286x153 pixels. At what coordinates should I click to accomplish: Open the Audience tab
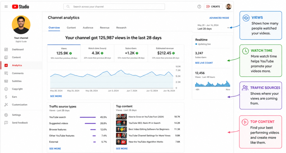pos(88,28)
